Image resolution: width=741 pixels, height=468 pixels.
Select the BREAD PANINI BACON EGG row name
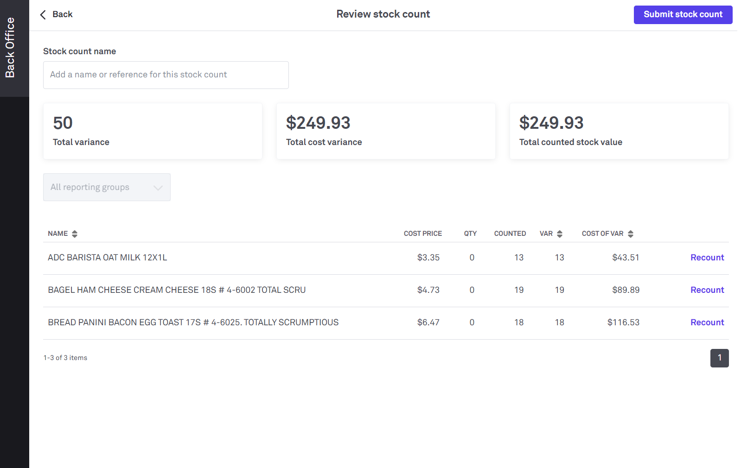193,323
